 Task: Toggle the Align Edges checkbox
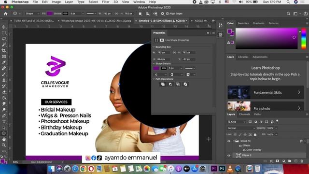pos(168,14)
